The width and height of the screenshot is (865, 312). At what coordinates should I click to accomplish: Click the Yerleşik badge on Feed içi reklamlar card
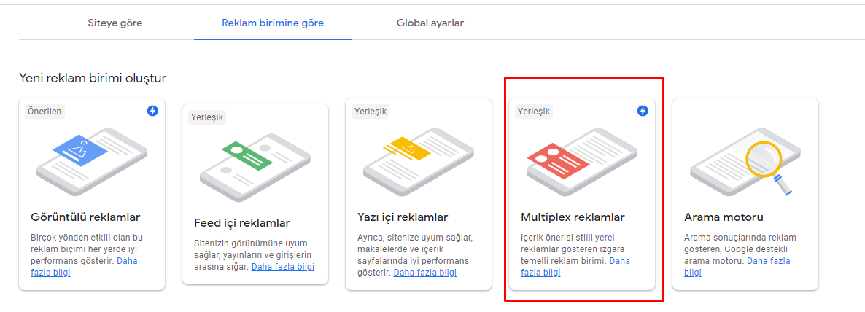(208, 117)
